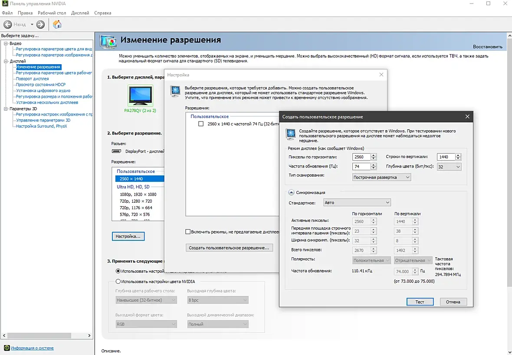This screenshot has height=355, width=512.
Task: Click the monitor icon in 'Настройка' dialog
Action: (175, 91)
